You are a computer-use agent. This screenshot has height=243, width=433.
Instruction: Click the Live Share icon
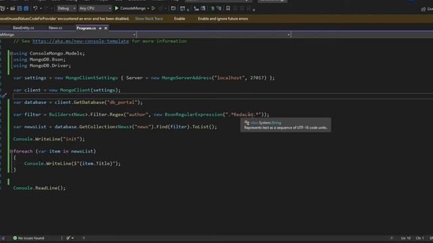click(x=424, y=9)
